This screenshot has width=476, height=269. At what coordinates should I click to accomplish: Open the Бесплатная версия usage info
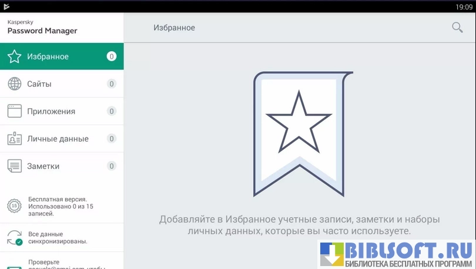point(61,206)
